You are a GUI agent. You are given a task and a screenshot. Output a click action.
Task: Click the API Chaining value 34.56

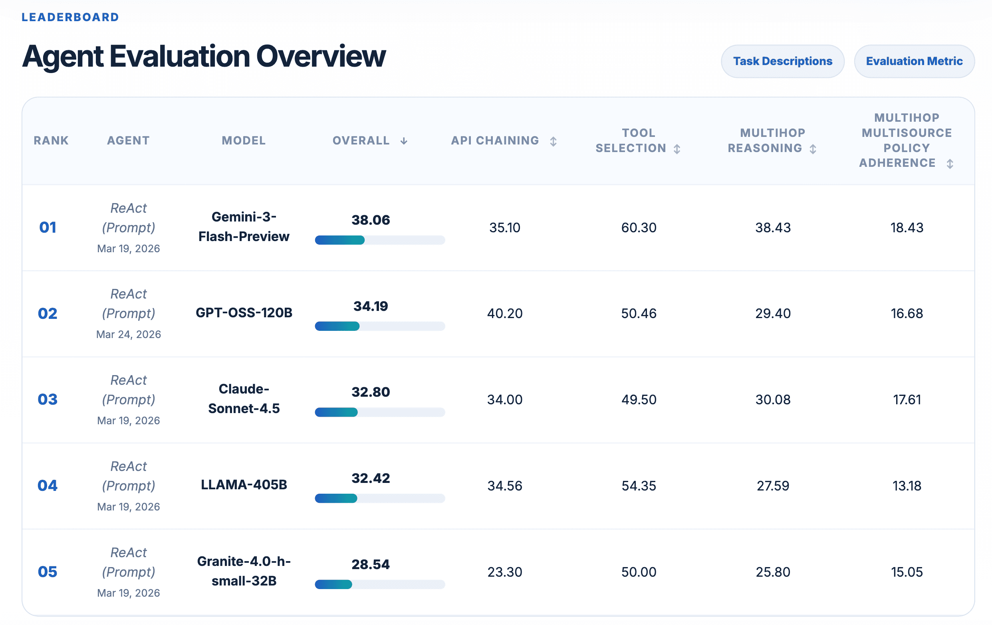pos(505,486)
